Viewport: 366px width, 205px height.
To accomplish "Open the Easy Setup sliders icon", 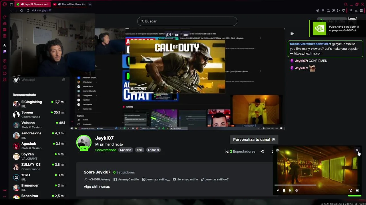I will coord(361,11).
